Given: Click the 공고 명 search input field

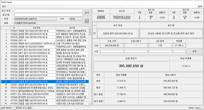Looking at the screenshot, I should coord(49,15).
